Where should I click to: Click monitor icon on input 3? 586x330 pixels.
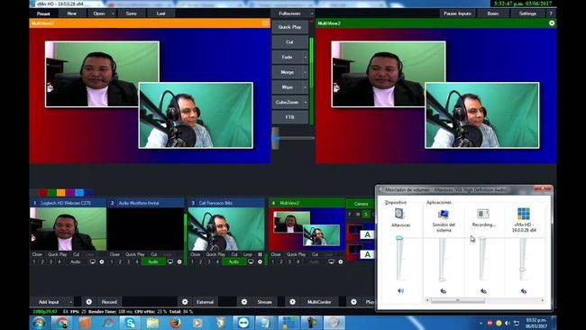click(252, 261)
